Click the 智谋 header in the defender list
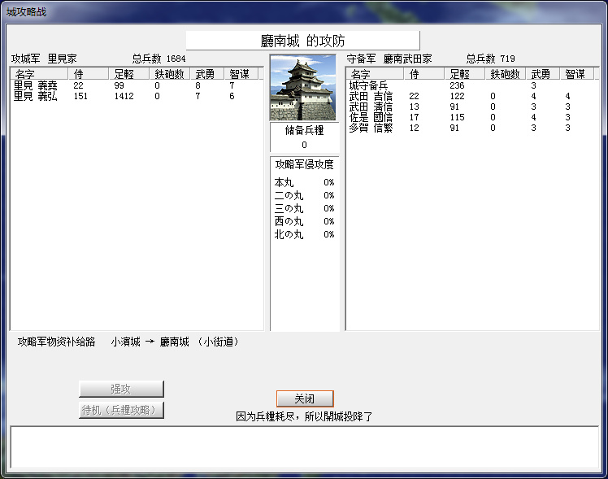608x479 pixels. [577, 74]
